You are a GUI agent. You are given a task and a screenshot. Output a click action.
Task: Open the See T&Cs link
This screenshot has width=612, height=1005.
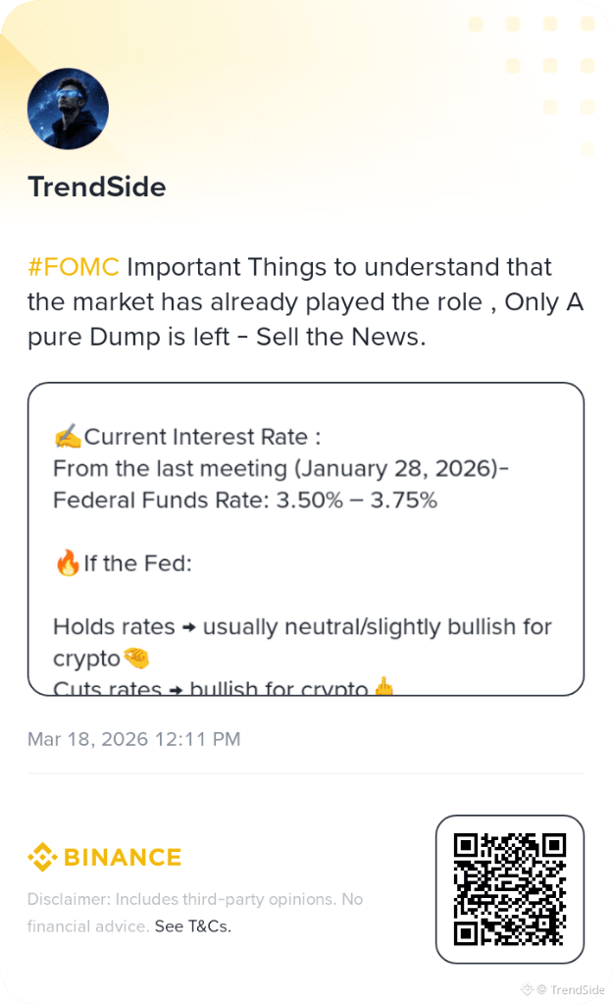coord(192,926)
